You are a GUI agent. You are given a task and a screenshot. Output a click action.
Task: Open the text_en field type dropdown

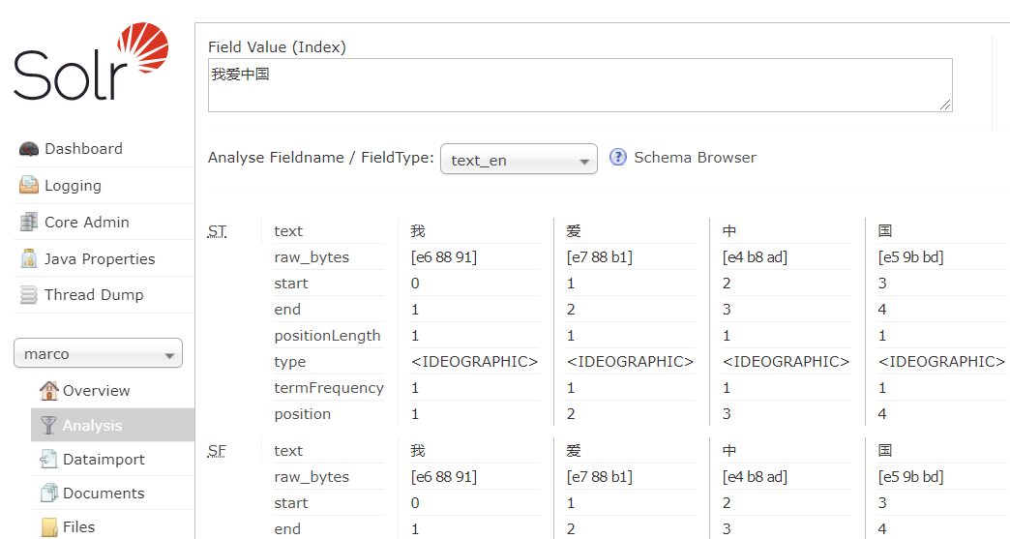pos(519,160)
